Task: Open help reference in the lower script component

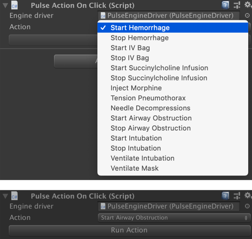Action: 225,196
